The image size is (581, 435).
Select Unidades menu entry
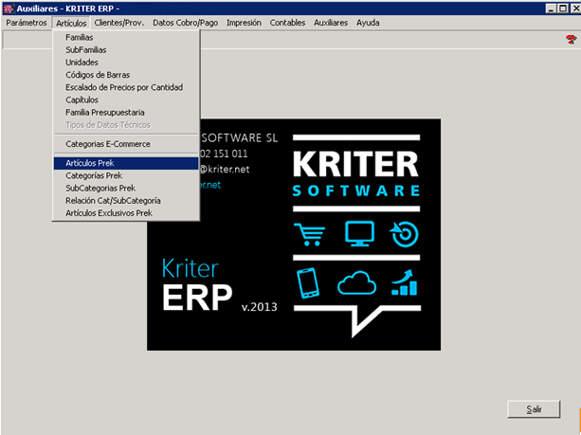126,63
